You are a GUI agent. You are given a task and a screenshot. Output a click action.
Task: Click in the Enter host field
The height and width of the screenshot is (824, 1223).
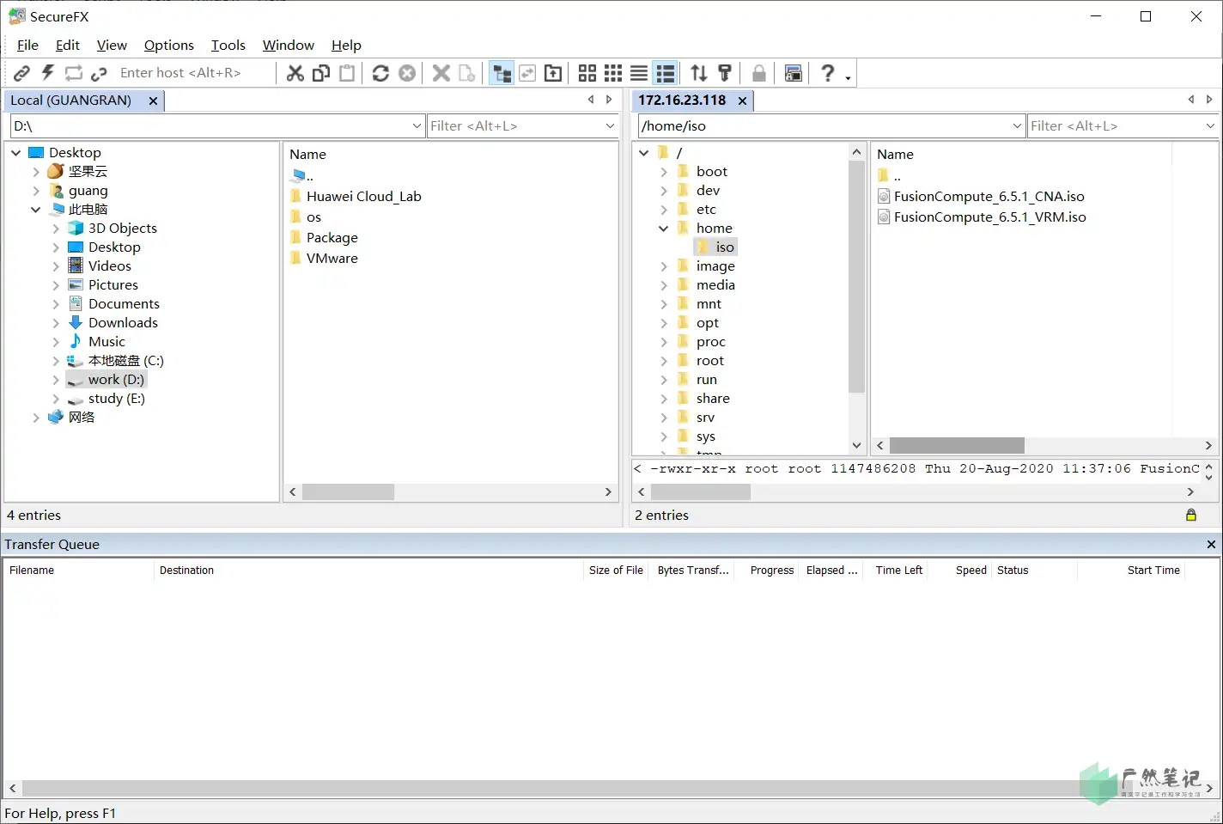(195, 73)
